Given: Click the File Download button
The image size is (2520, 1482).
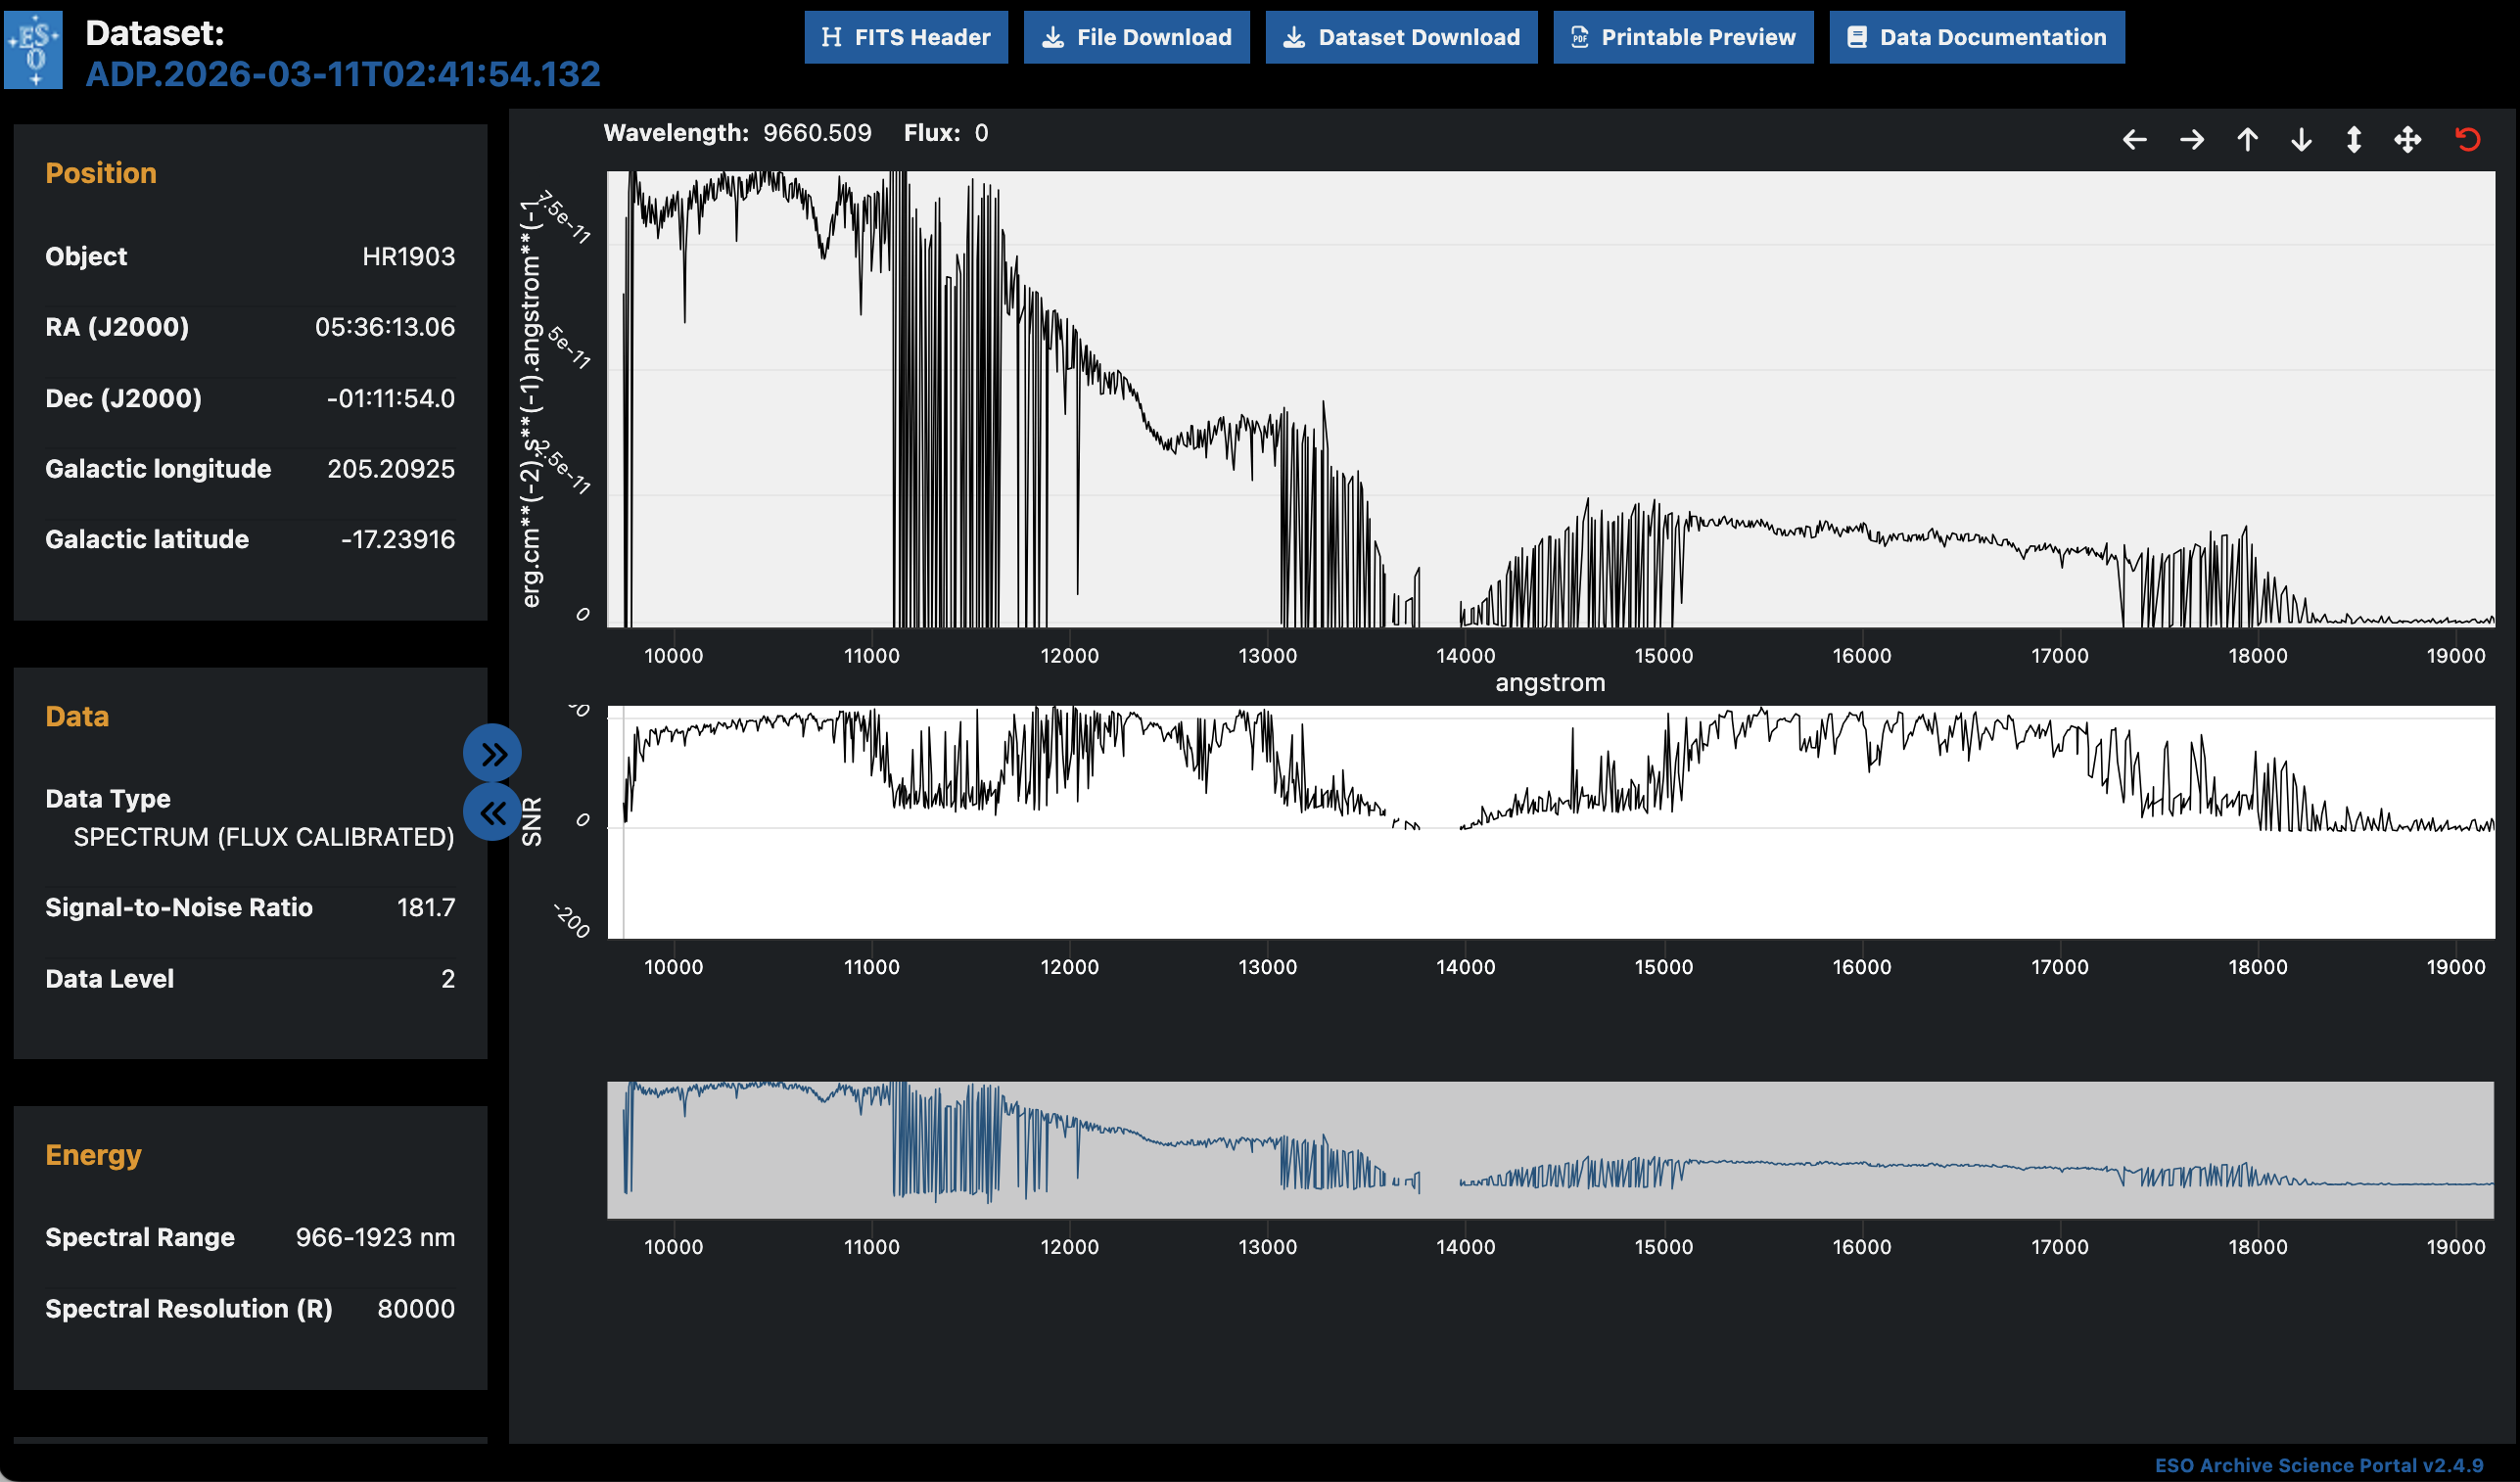Looking at the screenshot, I should [x=1136, y=38].
